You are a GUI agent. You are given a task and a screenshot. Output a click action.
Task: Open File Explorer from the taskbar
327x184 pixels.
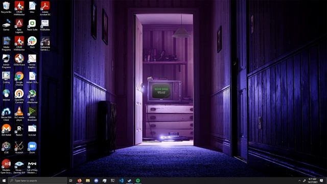[x=88, y=180]
